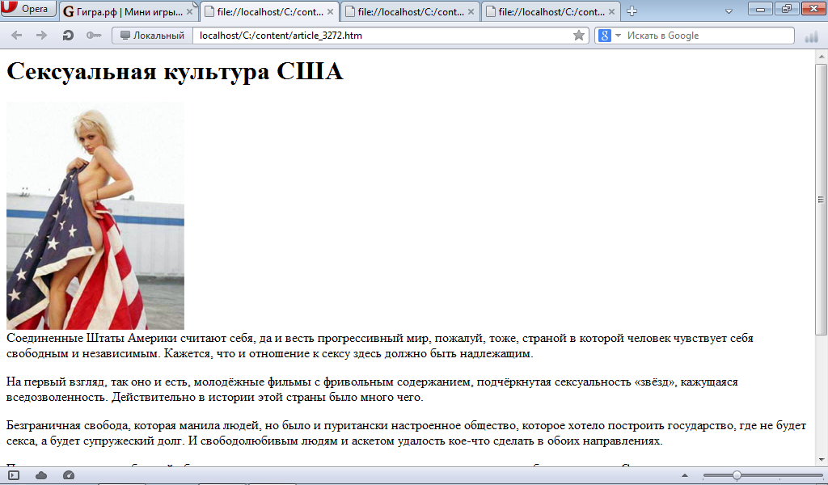This screenshot has height=485, width=828.
Task: Switch to the fourth file://localhost tab
Action: coord(550,11)
